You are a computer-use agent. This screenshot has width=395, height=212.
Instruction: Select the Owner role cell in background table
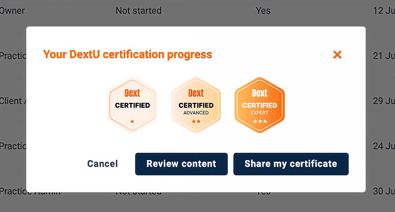click(12, 11)
